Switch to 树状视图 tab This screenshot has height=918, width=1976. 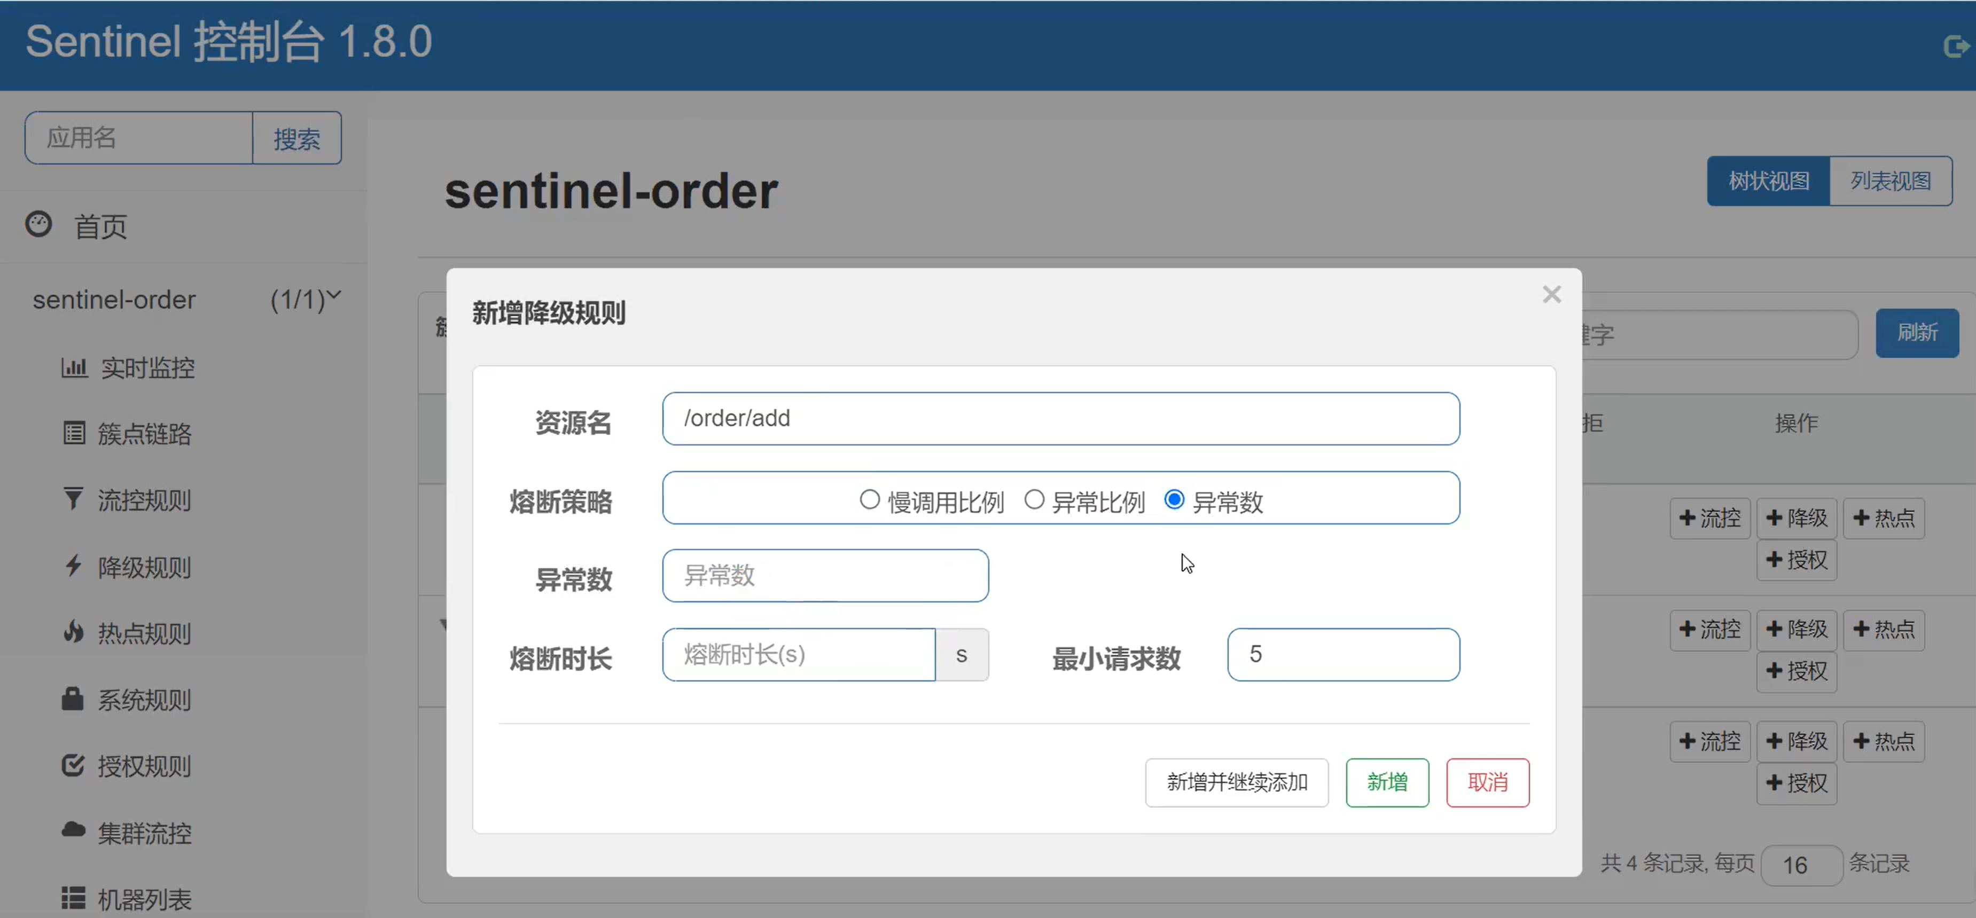pos(1768,181)
